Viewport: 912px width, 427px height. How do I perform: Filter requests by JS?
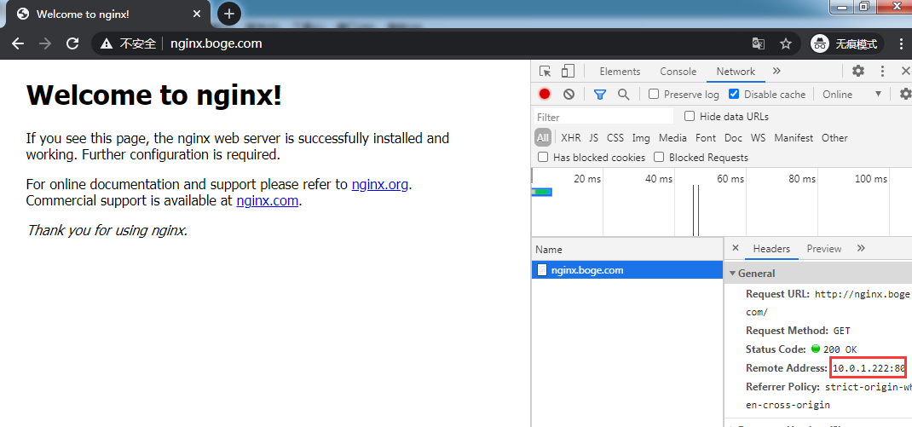594,138
